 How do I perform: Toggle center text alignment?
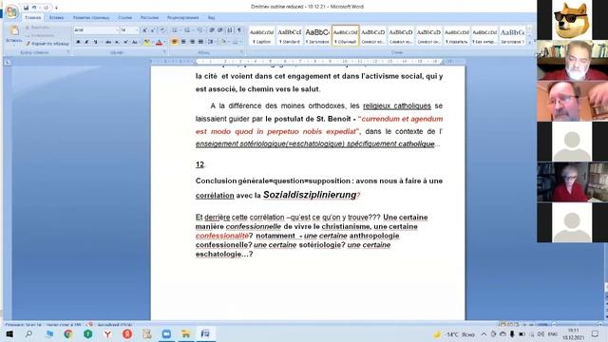click(x=183, y=42)
